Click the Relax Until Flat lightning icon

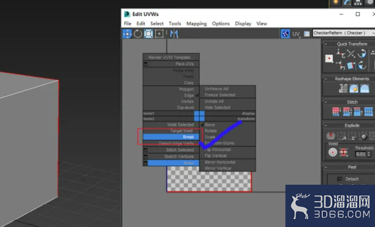pyautogui.click(x=354, y=88)
